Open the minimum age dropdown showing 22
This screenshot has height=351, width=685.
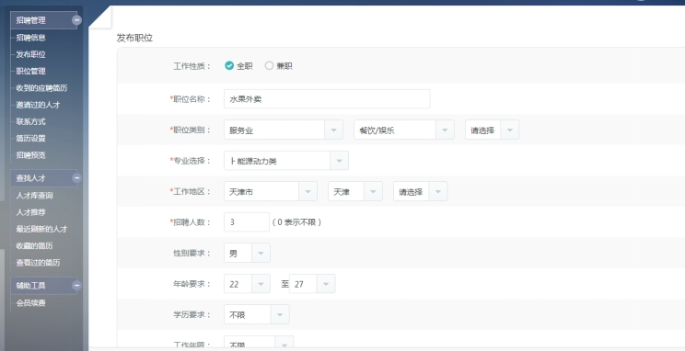[x=247, y=284]
